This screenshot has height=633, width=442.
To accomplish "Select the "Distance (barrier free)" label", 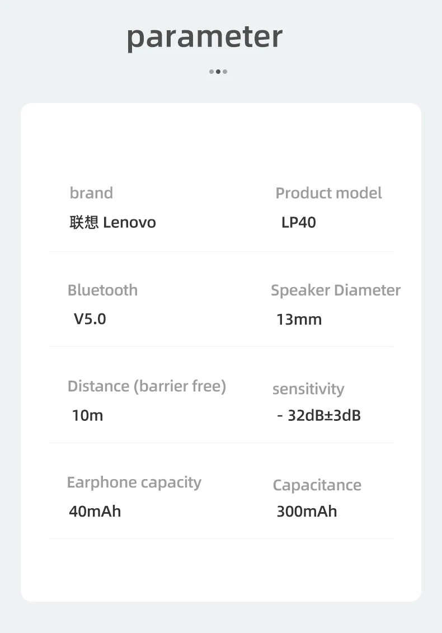I will coord(147,386).
